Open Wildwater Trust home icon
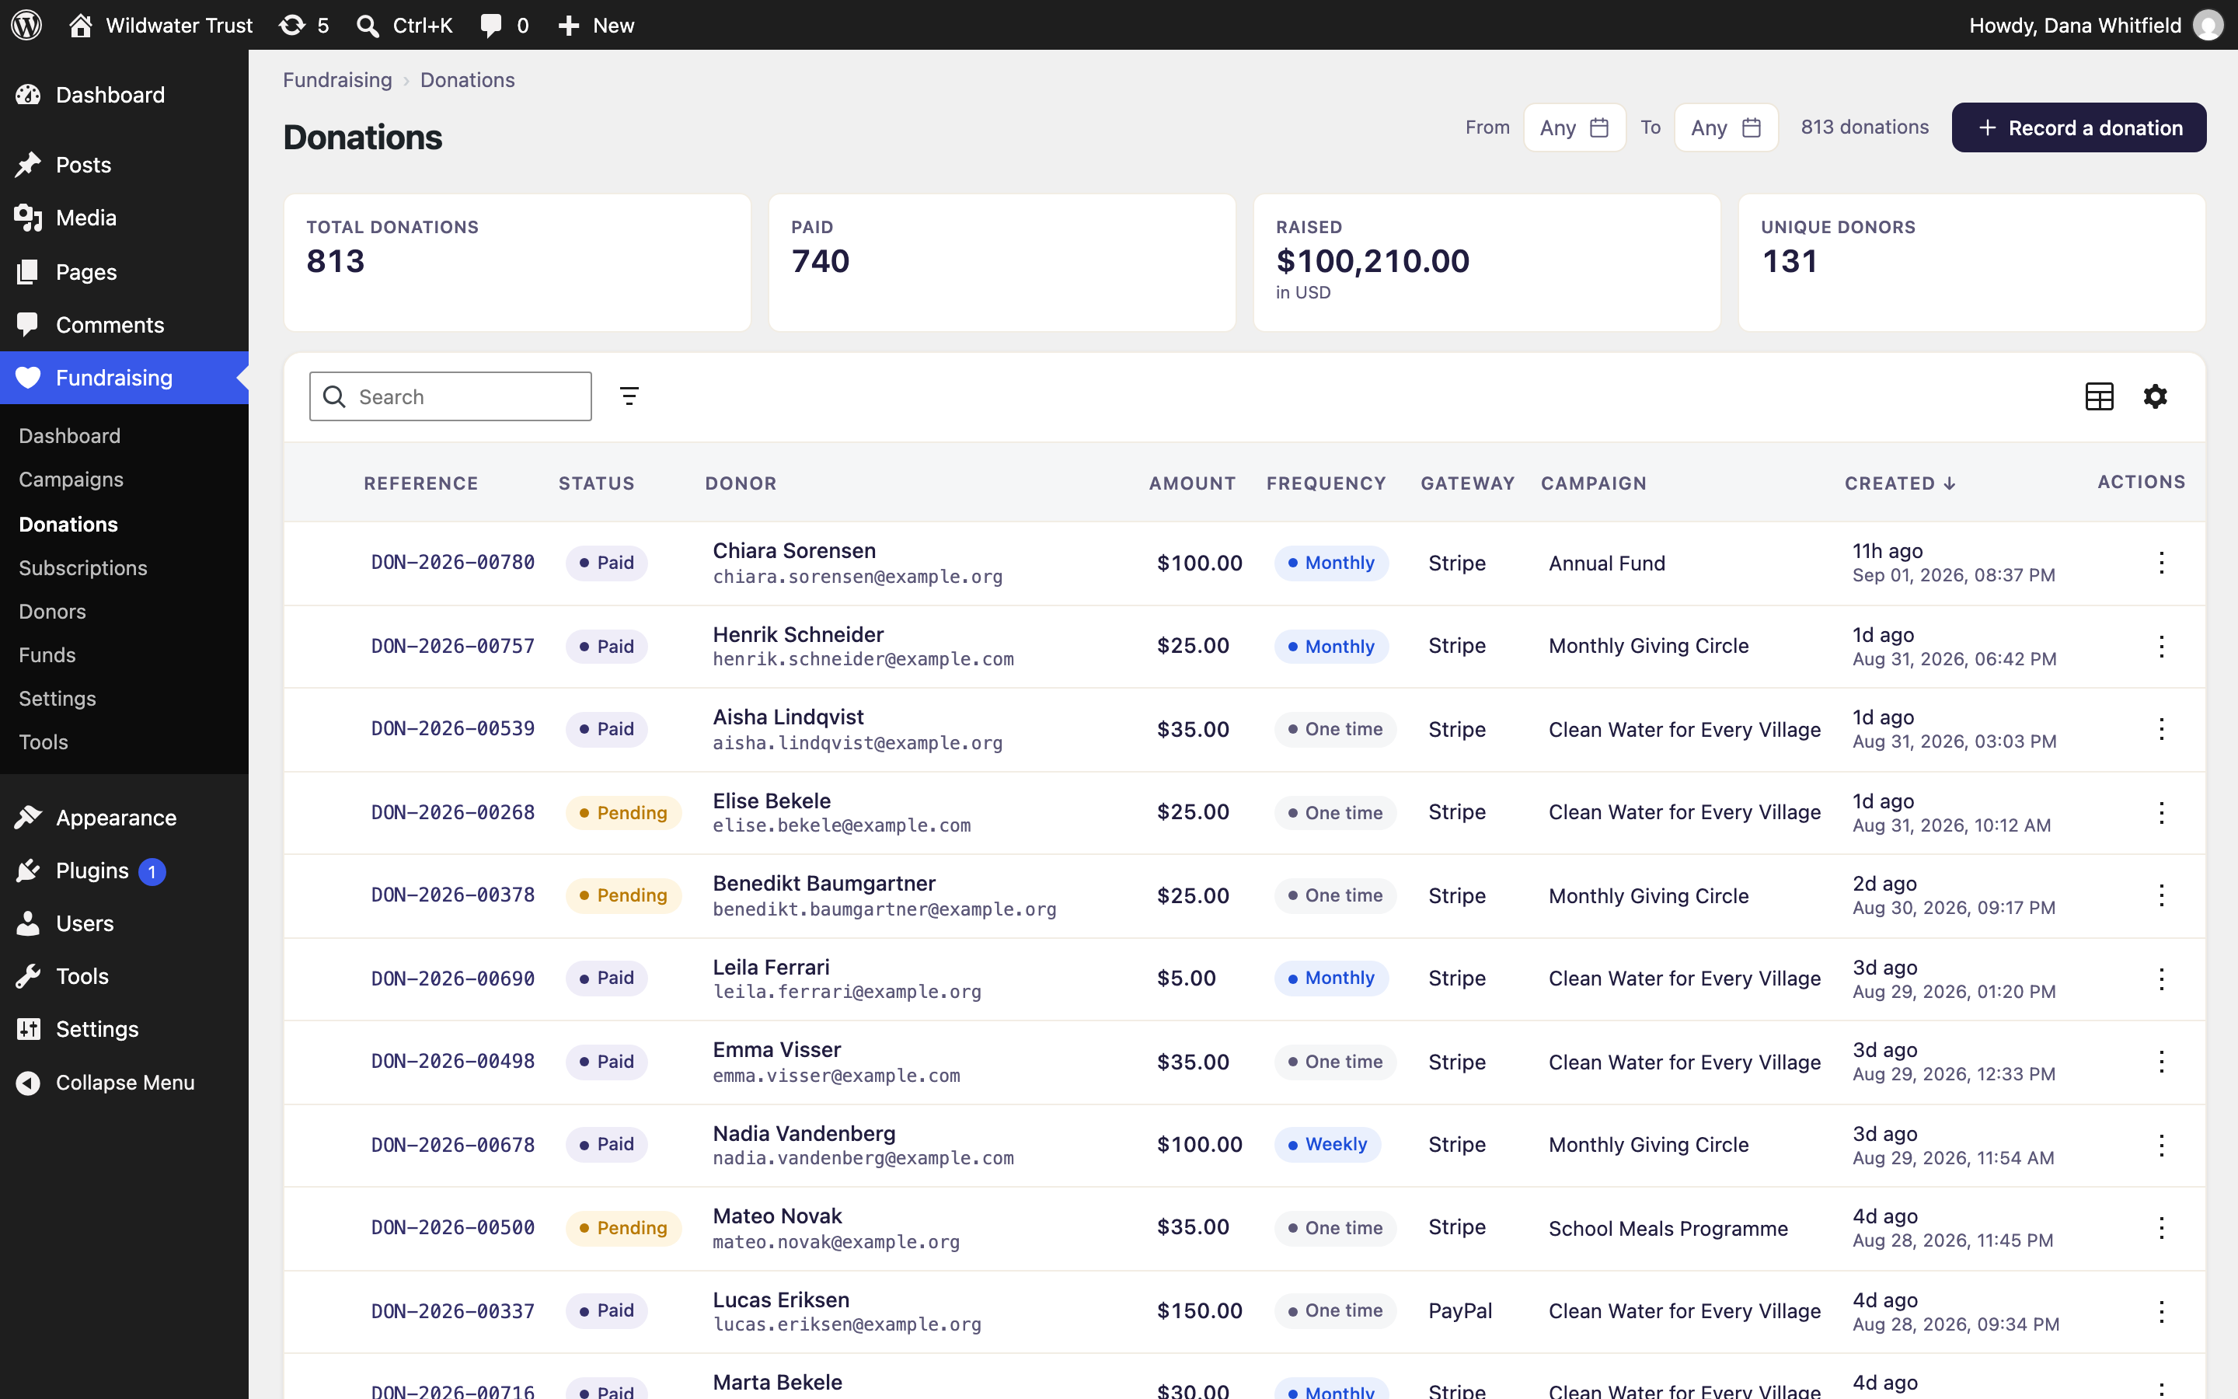Viewport: 2238px width, 1399px height. click(81, 25)
